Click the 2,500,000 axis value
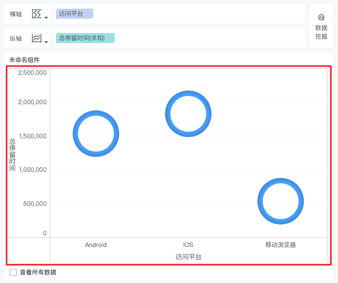 click(x=32, y=73)
